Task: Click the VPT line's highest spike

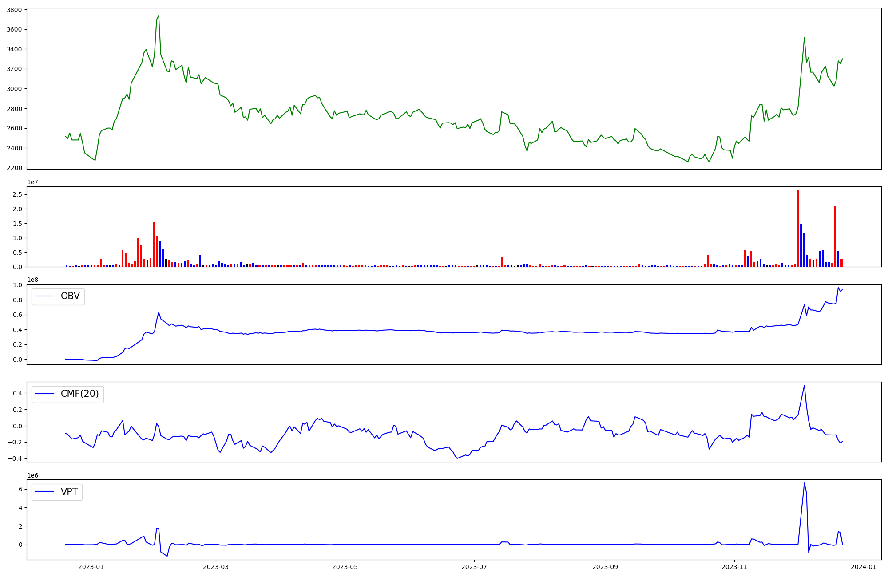Action: (x=804, y=483)
